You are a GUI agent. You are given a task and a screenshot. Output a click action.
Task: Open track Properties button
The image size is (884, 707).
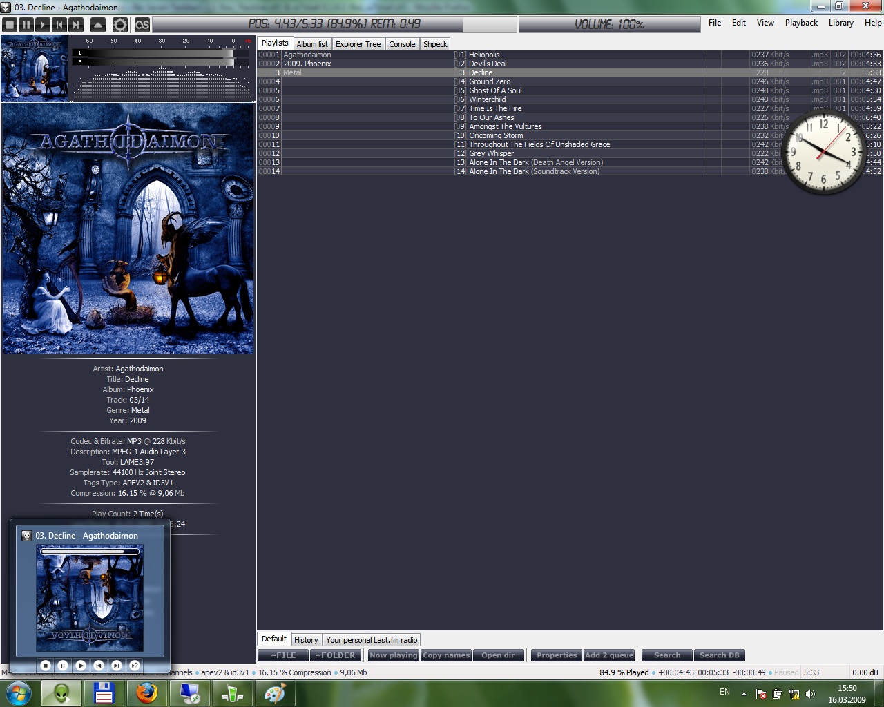pyautogui.click(x=557, y=655)
